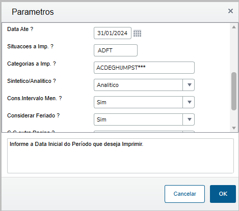
Task: Select the Sim value in Cons.Intervalo Men.
Action: 138,102
